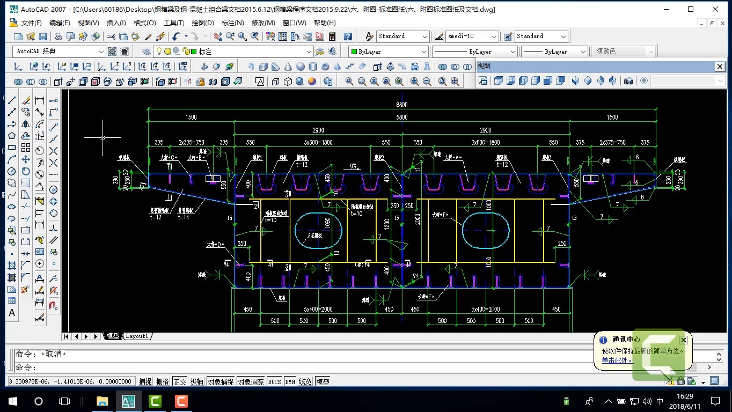Open the smedi-10 dimension style dropdown
Screen dimensions: 732x412
(472, 36)
